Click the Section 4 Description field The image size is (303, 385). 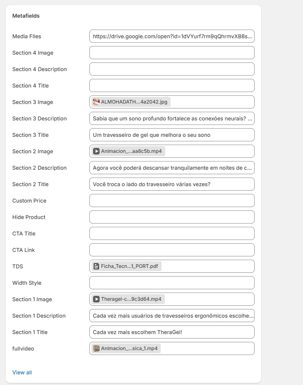172,69
